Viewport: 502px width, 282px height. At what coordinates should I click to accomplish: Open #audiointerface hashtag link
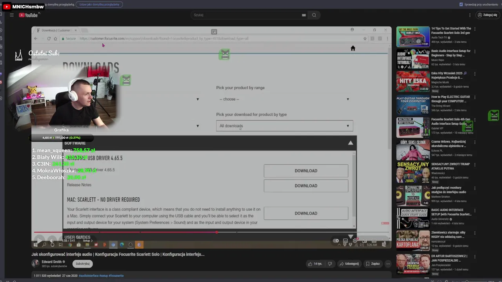click(x=88, y=276)
